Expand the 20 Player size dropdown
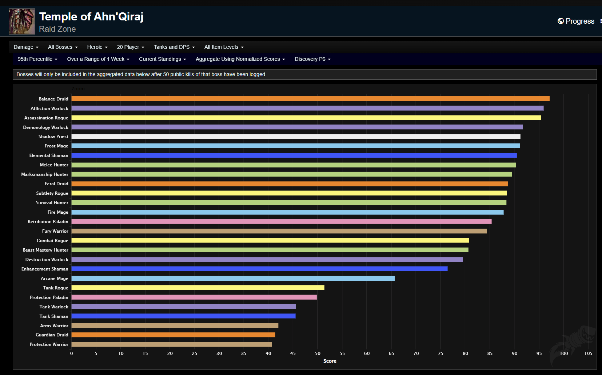 click(131, 47)
